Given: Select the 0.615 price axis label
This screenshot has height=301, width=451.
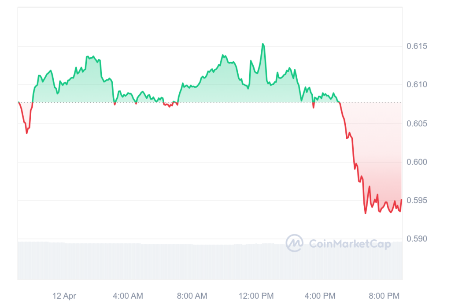Looking at the screenshot, I should tap(417, 46).
